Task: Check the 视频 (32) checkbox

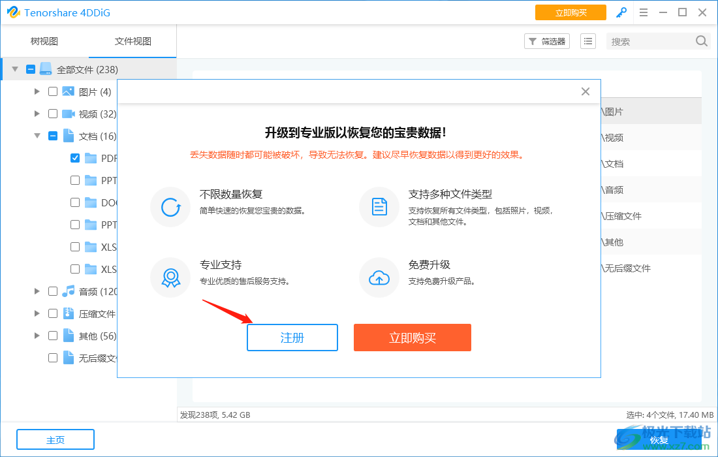Action: pyautogui.click(x=53, y=114)
